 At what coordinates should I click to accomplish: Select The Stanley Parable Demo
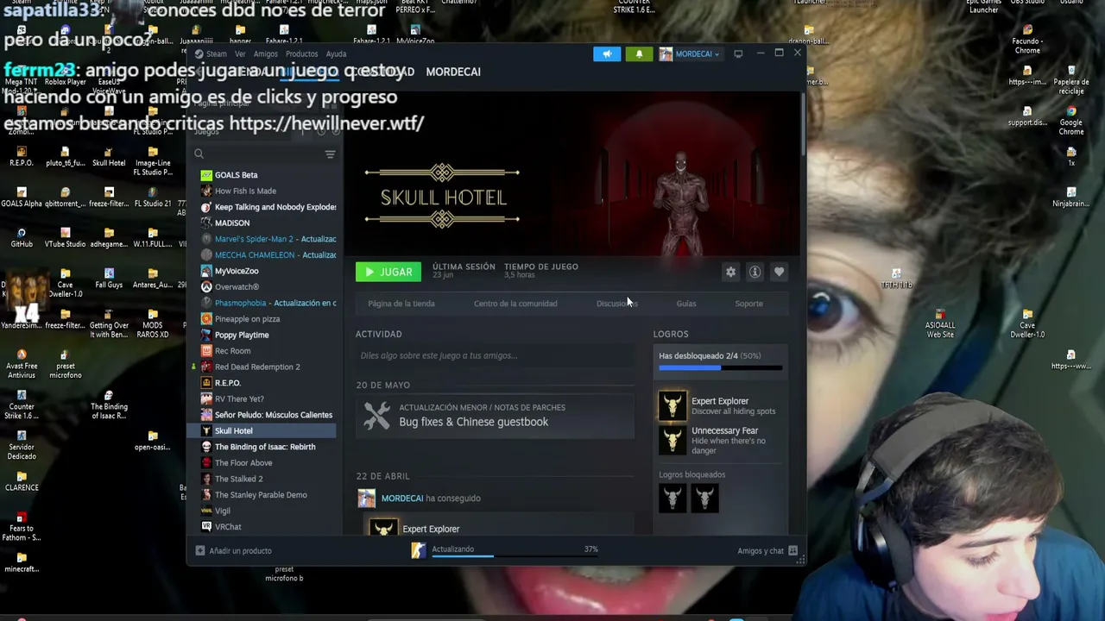(x=268, y=495)
